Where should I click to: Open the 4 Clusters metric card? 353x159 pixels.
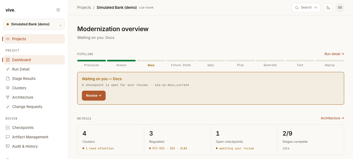pos(111,140)
